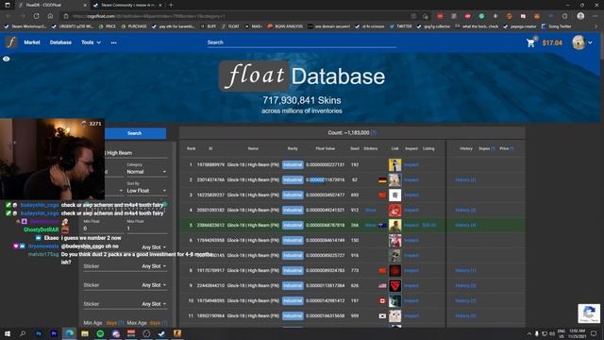604x340 pixels.
Task: Click the US flag icon in rank 9 row
Action: tap(382, 285)
